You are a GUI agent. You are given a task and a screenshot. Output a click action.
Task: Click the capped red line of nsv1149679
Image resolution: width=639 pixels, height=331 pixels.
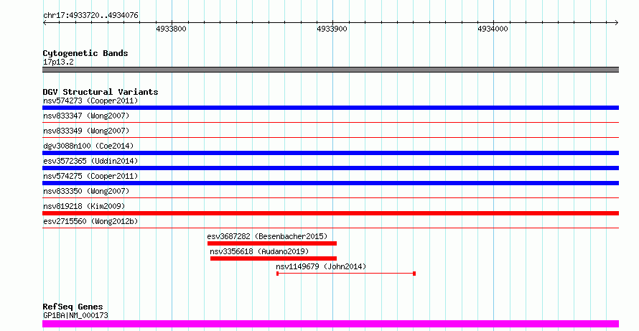[x=346, y=274]
